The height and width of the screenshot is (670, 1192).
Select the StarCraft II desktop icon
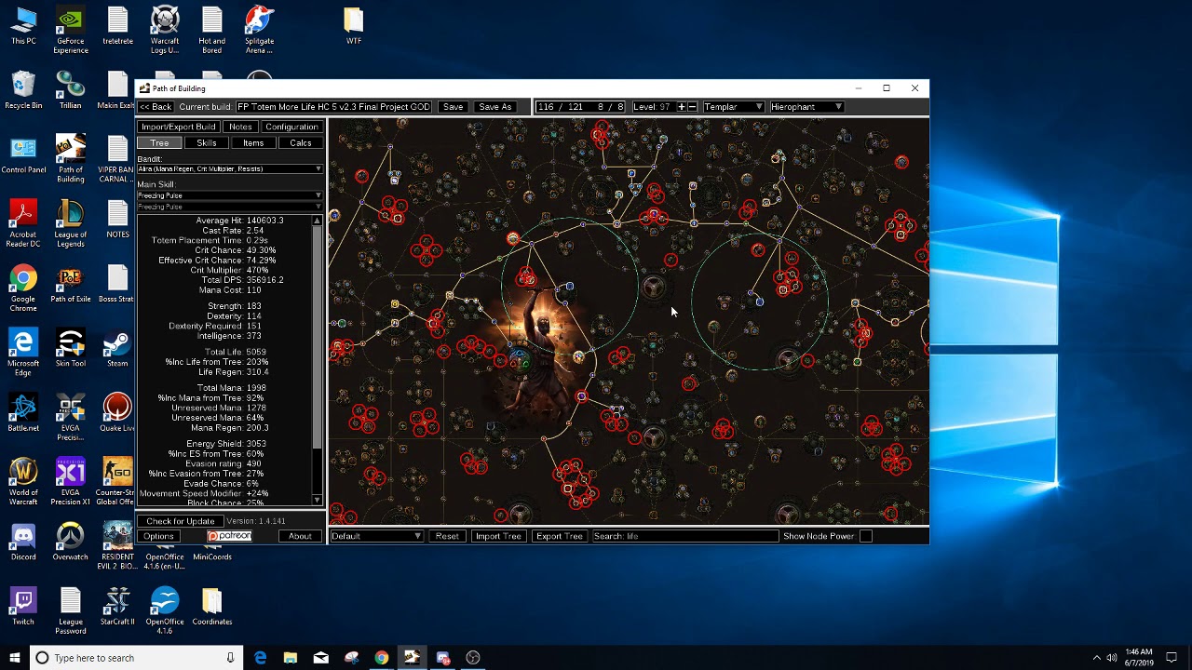click(x=117, y=606)
